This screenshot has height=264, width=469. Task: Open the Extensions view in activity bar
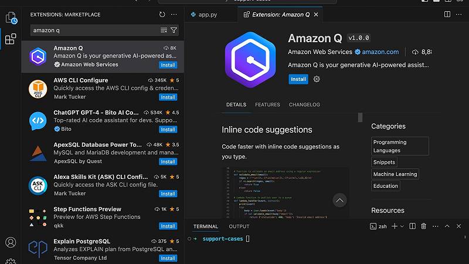pos(11,39)
